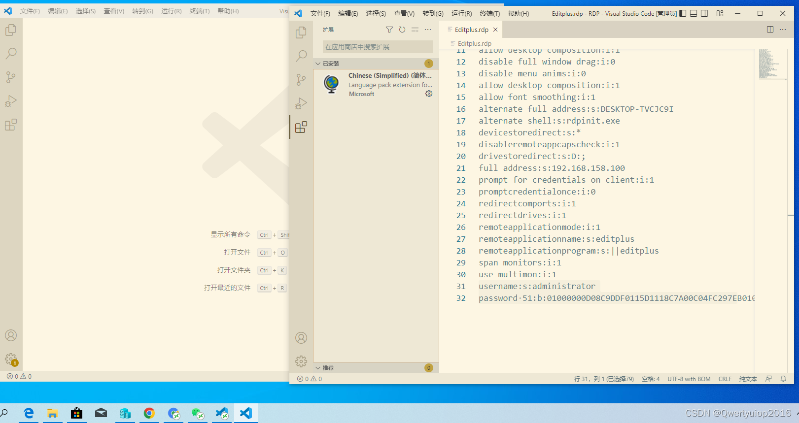Viewport: 799px width, 423px height.
Task: Open 帮助(H) menu in front window
Action: [x=519, y=13]
